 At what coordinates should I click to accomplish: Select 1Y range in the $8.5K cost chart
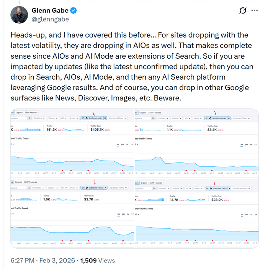(251, 144)
